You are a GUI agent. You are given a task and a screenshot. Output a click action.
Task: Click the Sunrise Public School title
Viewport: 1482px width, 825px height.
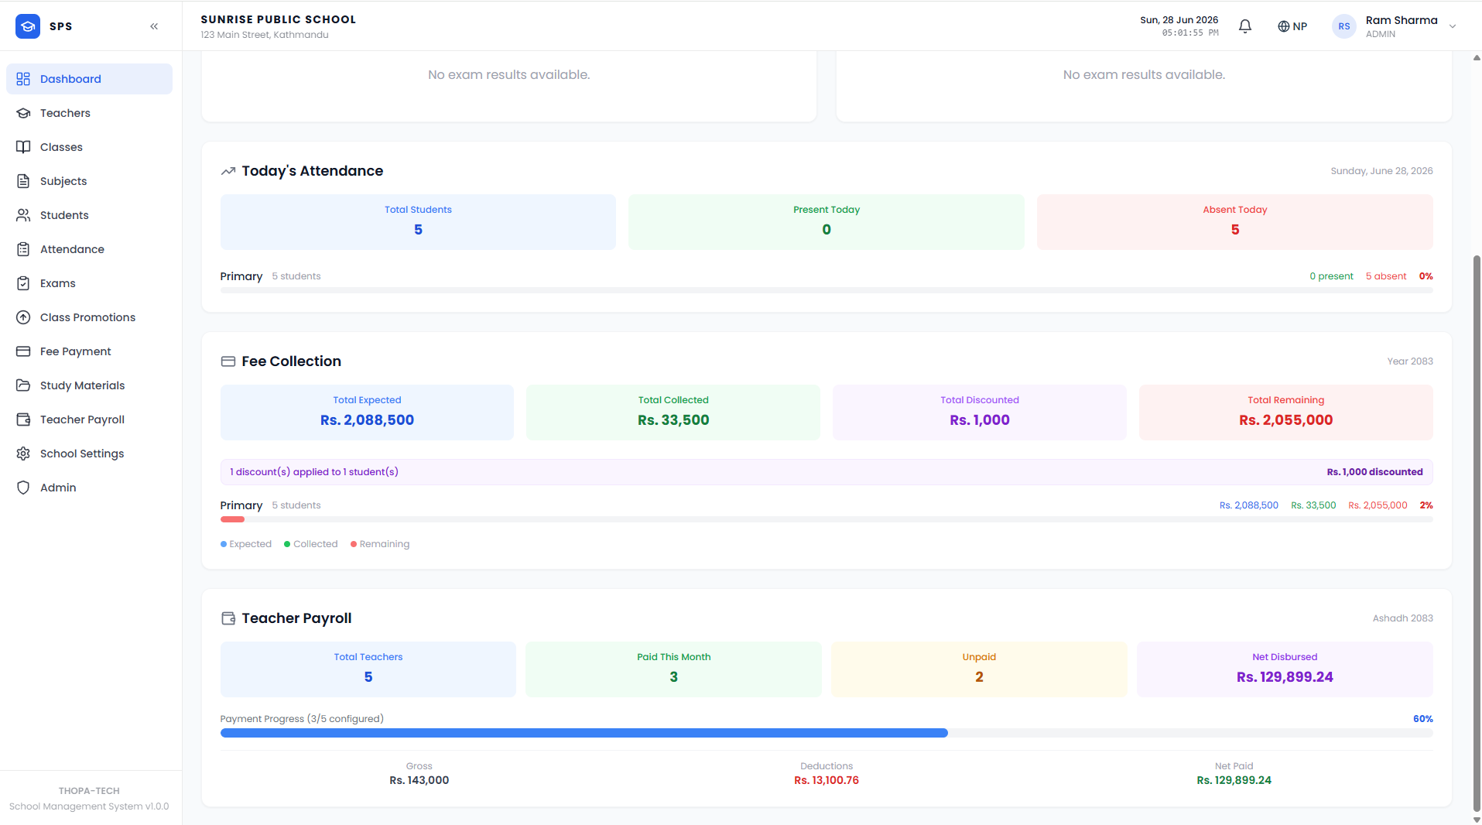tap(279, 19)
